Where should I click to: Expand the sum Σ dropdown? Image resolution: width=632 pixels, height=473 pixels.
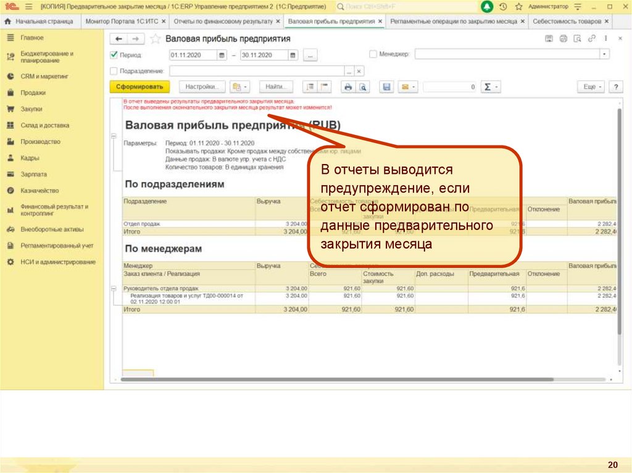[x=491, y=87]
